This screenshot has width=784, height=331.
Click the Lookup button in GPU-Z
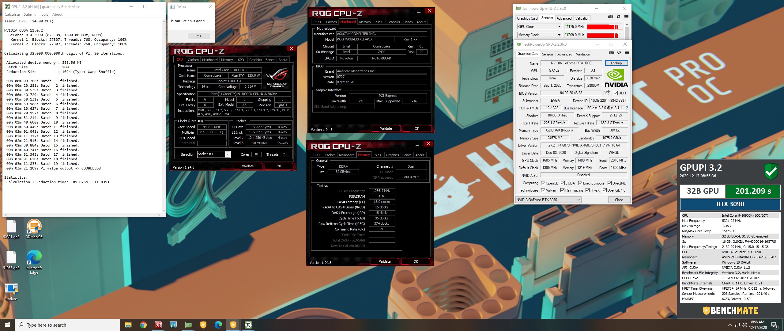(616, 63)
